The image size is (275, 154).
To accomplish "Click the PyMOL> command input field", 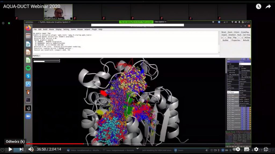I will point(130,56).
